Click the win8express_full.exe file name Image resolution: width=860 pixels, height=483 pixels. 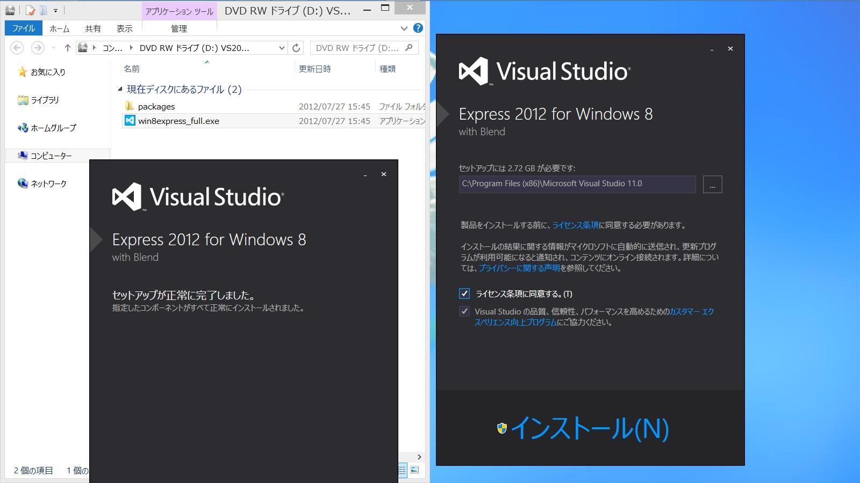click(x=178, y=121)
